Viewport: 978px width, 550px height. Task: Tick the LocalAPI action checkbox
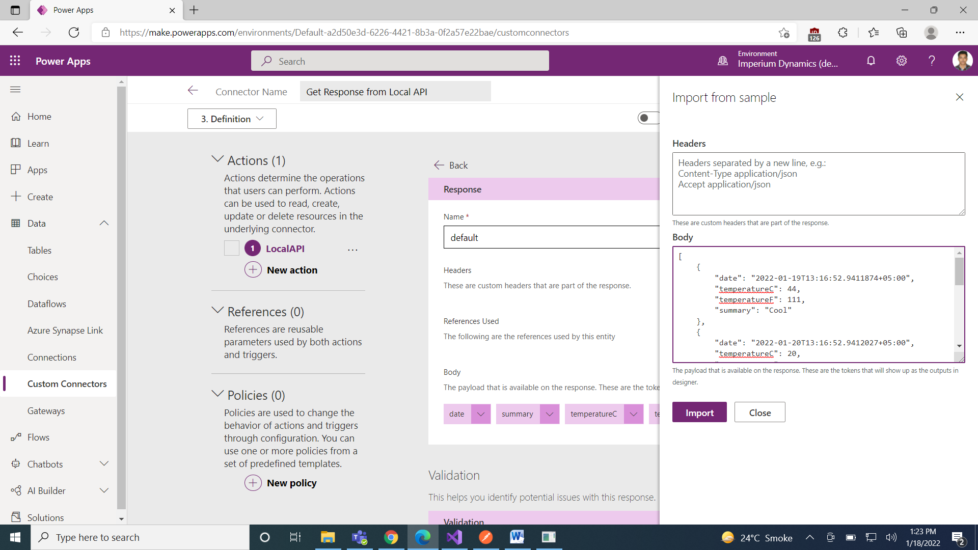pyautogui.click(x=232, y=248)
